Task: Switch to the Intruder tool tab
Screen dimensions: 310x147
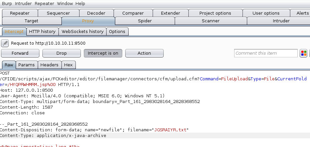Action: (279, 21)
